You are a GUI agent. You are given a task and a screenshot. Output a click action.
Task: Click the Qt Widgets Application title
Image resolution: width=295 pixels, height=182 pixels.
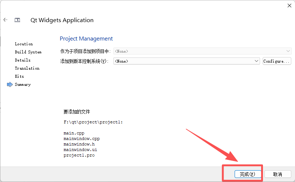click(62, 20)
